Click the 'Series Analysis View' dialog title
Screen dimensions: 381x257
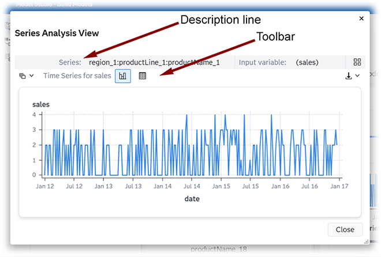click(x=57, y=33)
